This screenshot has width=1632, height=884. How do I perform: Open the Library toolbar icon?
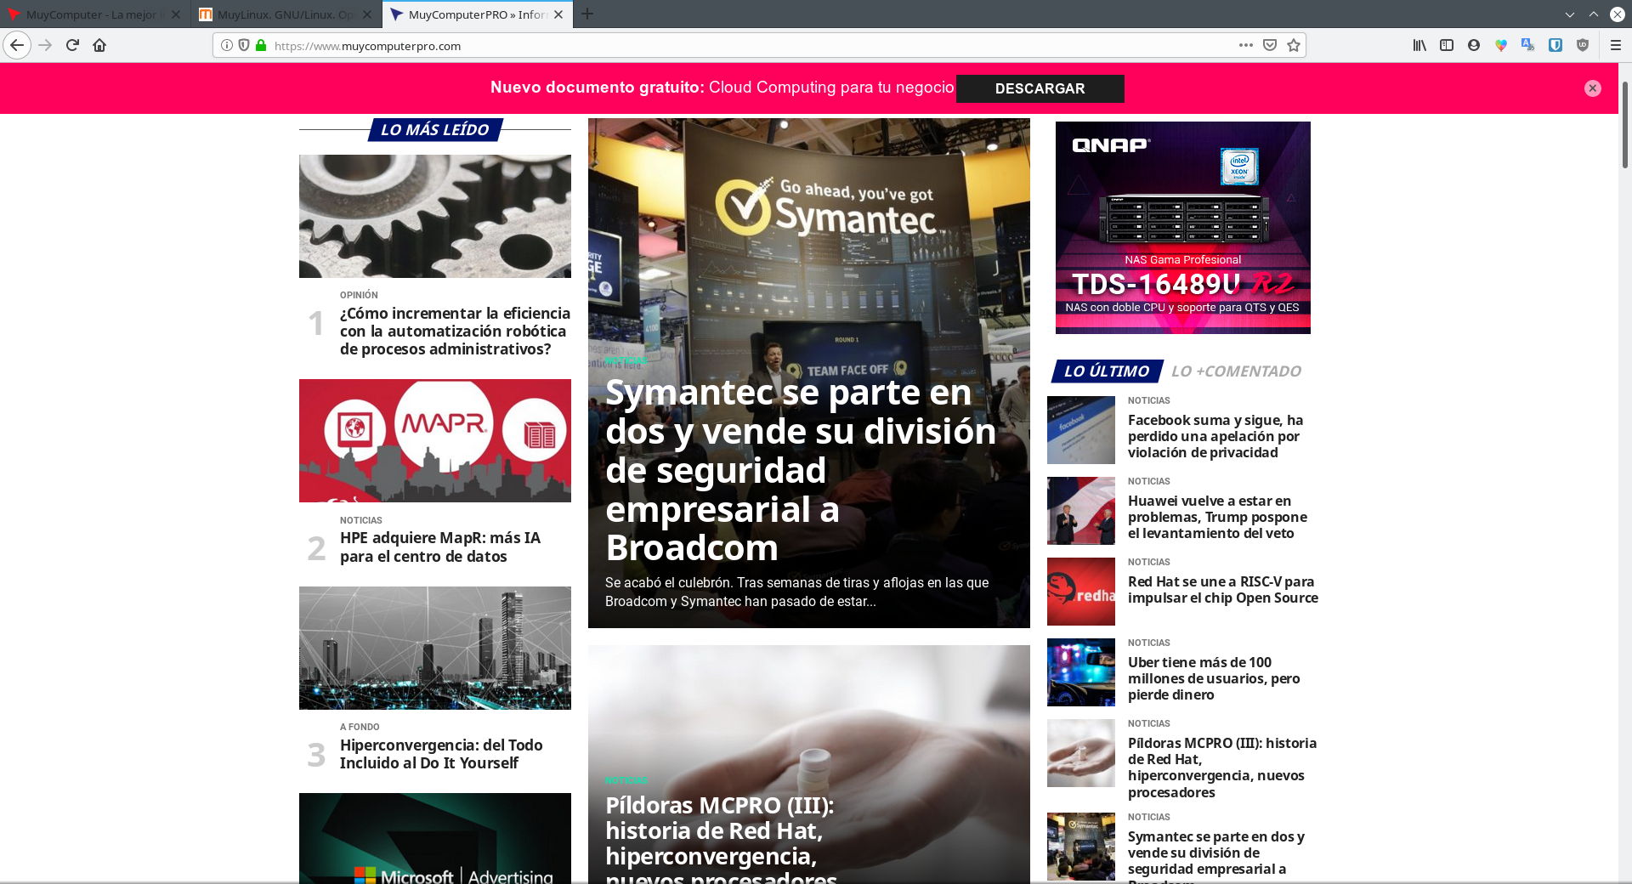[1419, 45]
